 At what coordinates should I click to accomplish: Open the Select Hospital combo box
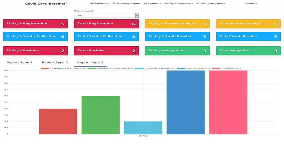[x=106, y=15]
